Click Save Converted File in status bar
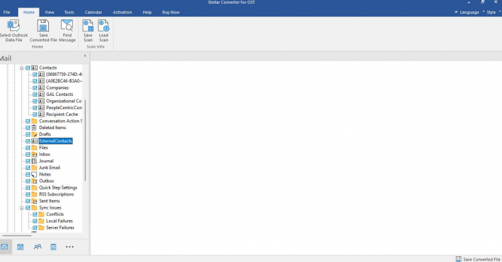The width and height of the screenshot is (502, 262). (477, 258)
